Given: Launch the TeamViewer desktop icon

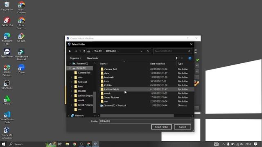Looking at the screenshot, I should coord(7,53).
